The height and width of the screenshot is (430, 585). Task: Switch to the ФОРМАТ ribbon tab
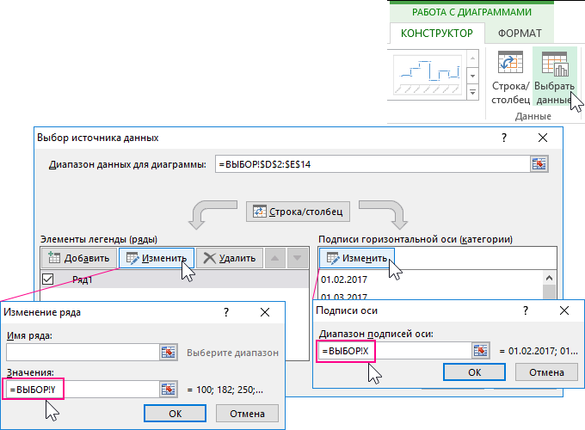520,33
